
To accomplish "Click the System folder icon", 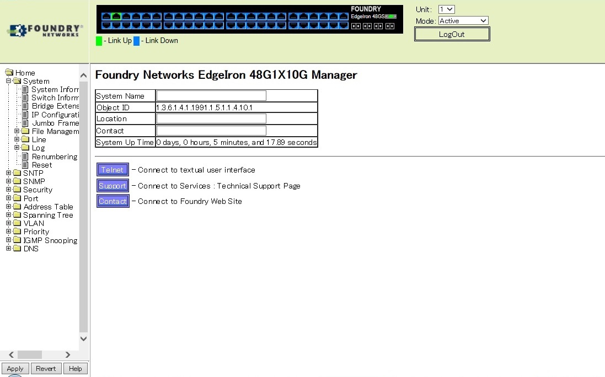I will click(x=17, y=81).
